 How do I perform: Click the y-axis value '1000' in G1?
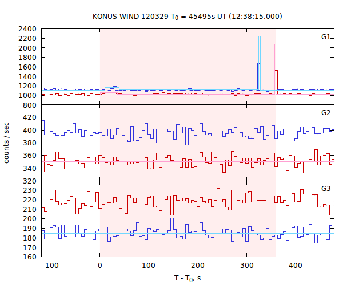[27, 96]
